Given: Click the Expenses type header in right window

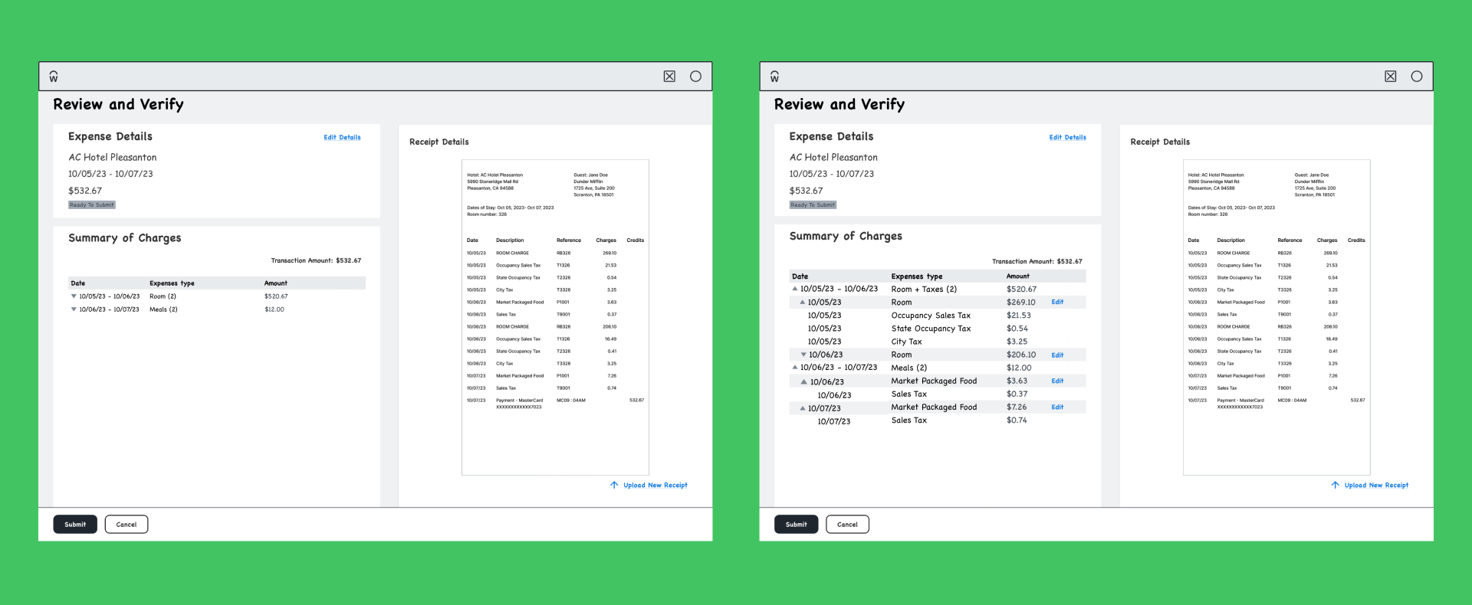Looking at the screenshot, I should (x=916, y=276).
